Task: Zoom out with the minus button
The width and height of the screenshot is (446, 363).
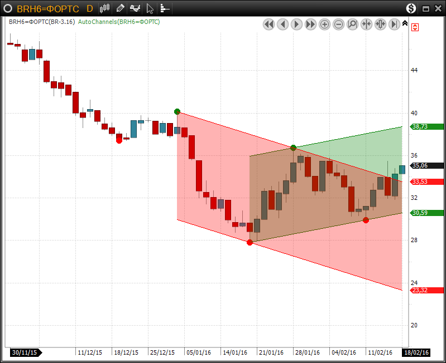Action: [338, 24]
